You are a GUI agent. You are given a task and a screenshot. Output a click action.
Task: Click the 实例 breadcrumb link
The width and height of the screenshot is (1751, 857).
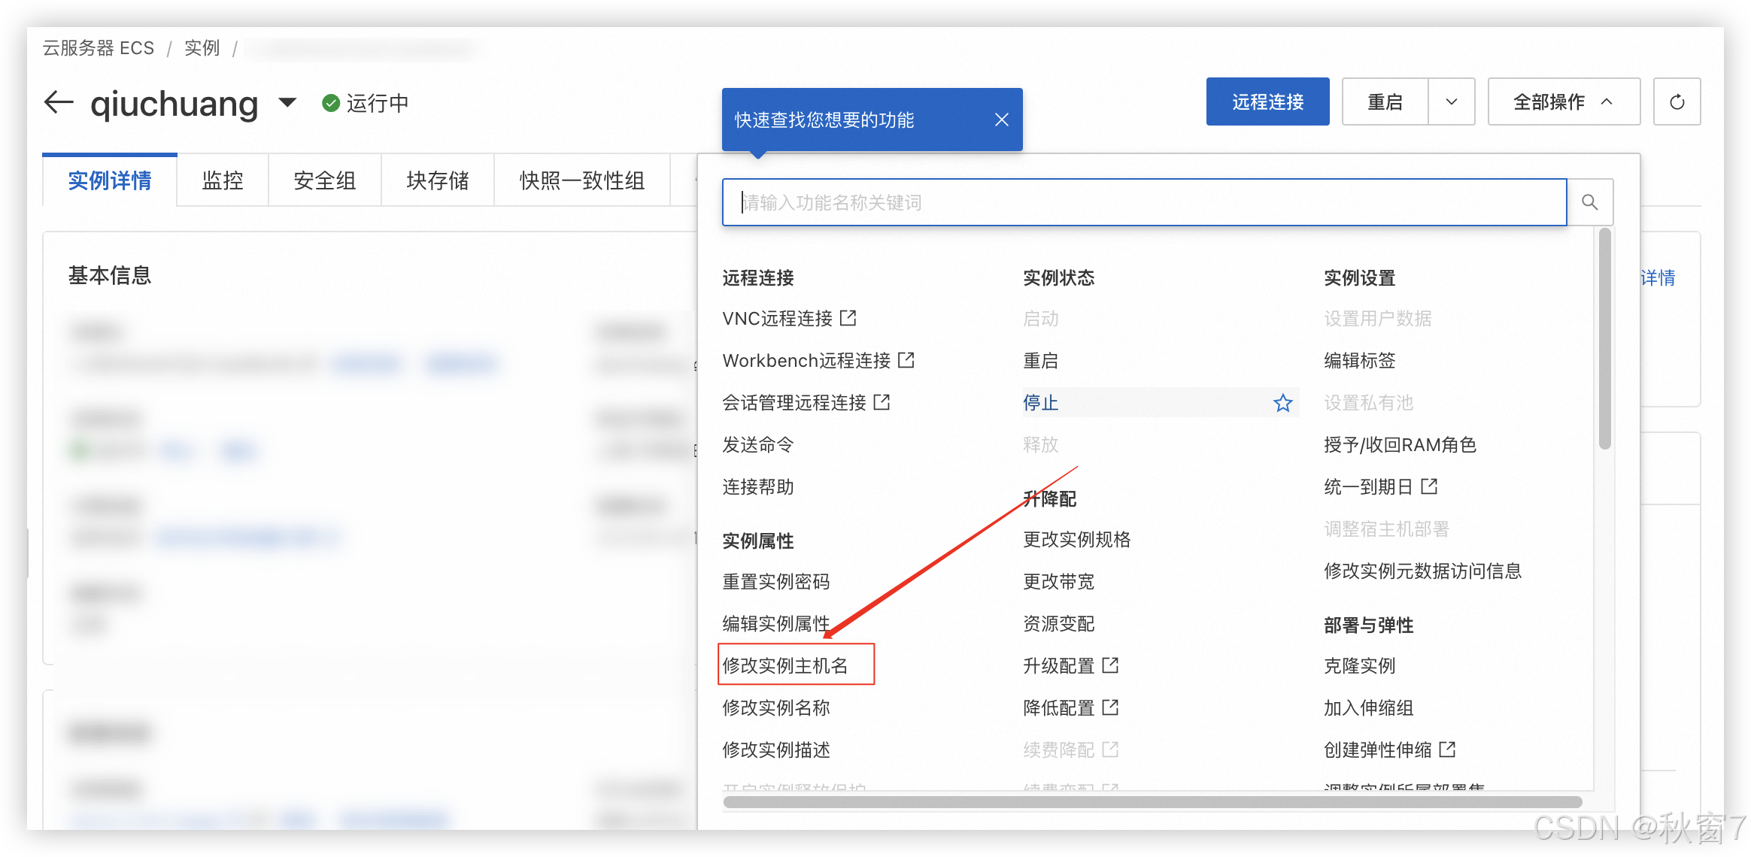[202, 48]
